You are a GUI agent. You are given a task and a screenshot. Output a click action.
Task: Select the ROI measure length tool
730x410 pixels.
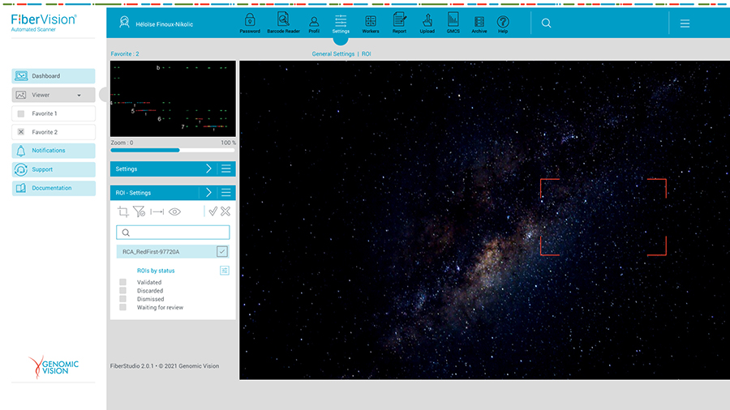157,211
